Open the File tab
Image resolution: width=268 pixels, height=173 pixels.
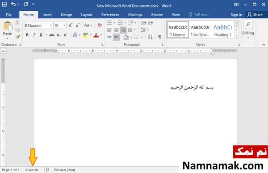[9, 15]
